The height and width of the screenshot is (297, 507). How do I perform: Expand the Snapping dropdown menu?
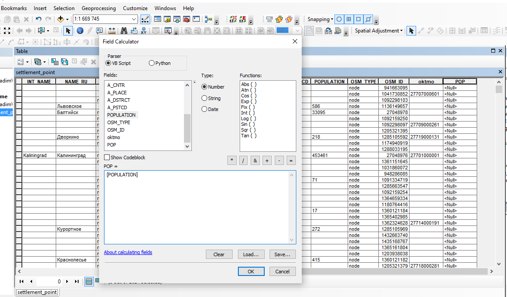coord(320,19)
